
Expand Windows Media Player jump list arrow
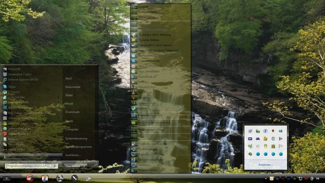58,118
